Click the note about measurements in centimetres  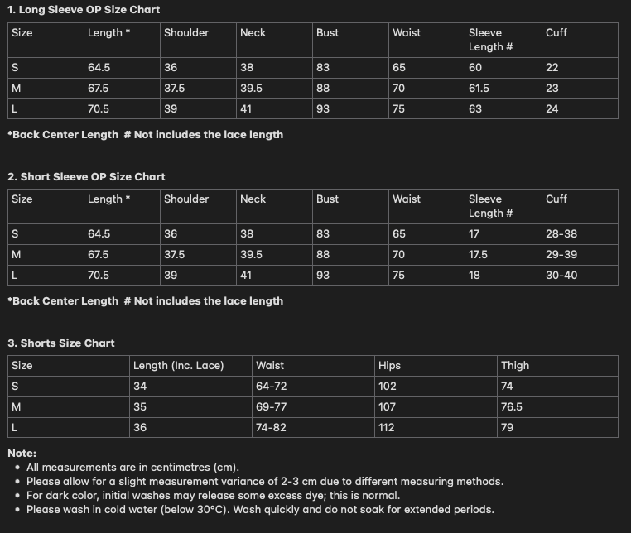132,468
